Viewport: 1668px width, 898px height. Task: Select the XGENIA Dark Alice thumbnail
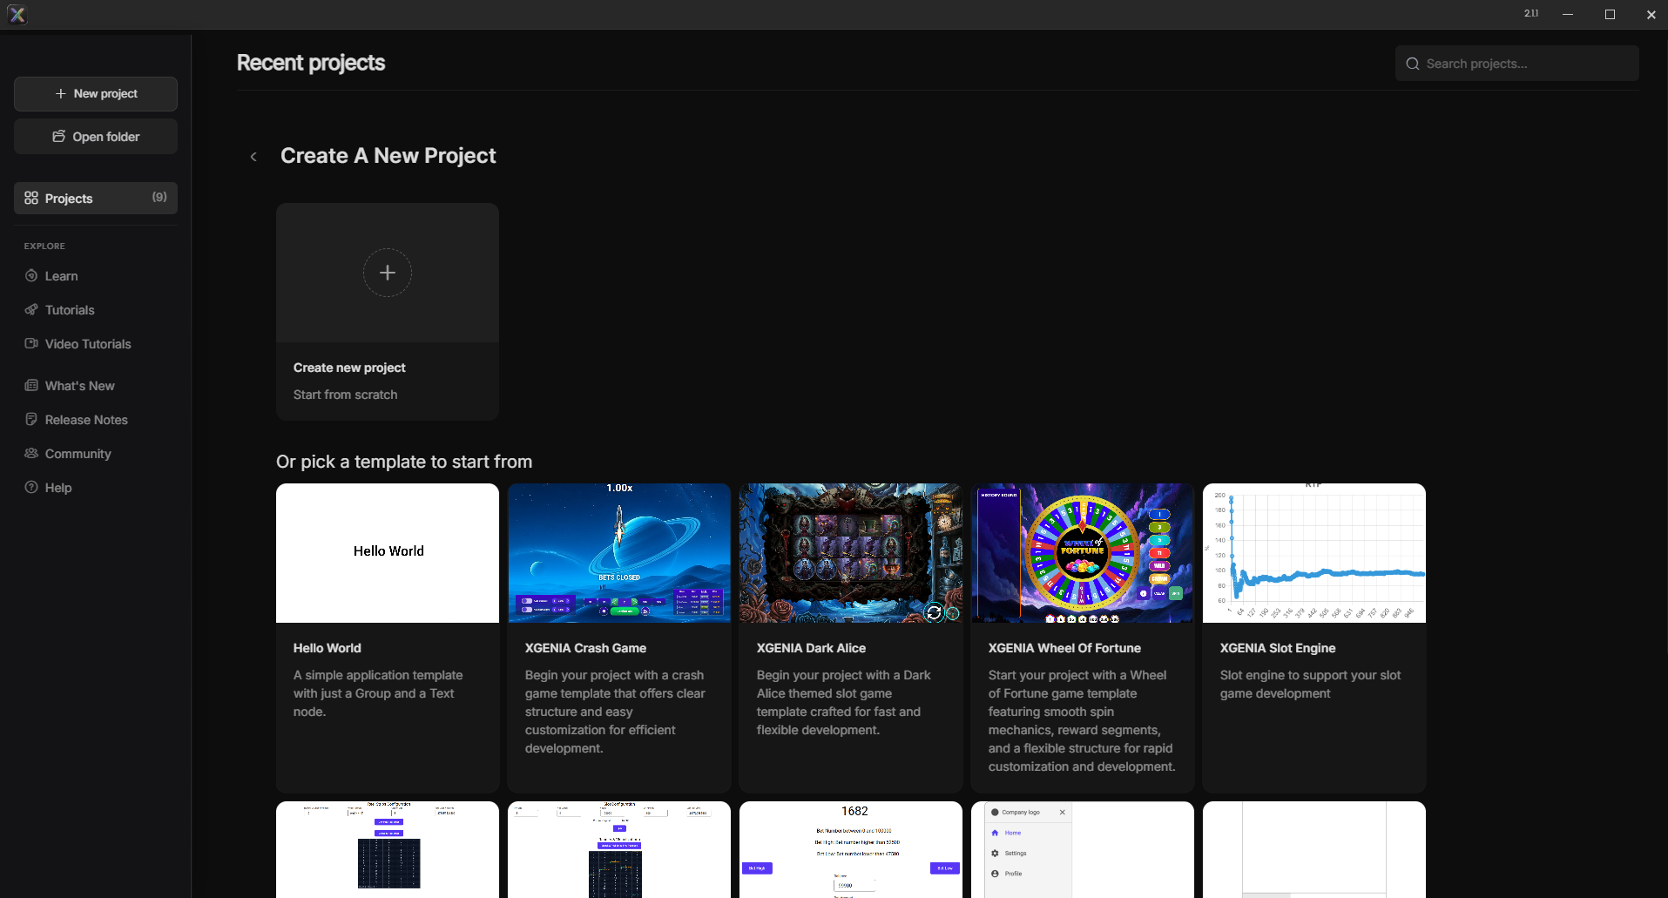point(851,553)
